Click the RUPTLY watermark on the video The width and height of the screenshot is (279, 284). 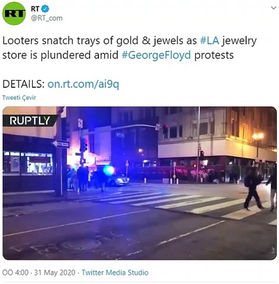pyautogui.click(x=30, y=121)
